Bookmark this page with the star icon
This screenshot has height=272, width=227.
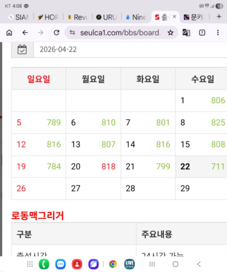170,33
